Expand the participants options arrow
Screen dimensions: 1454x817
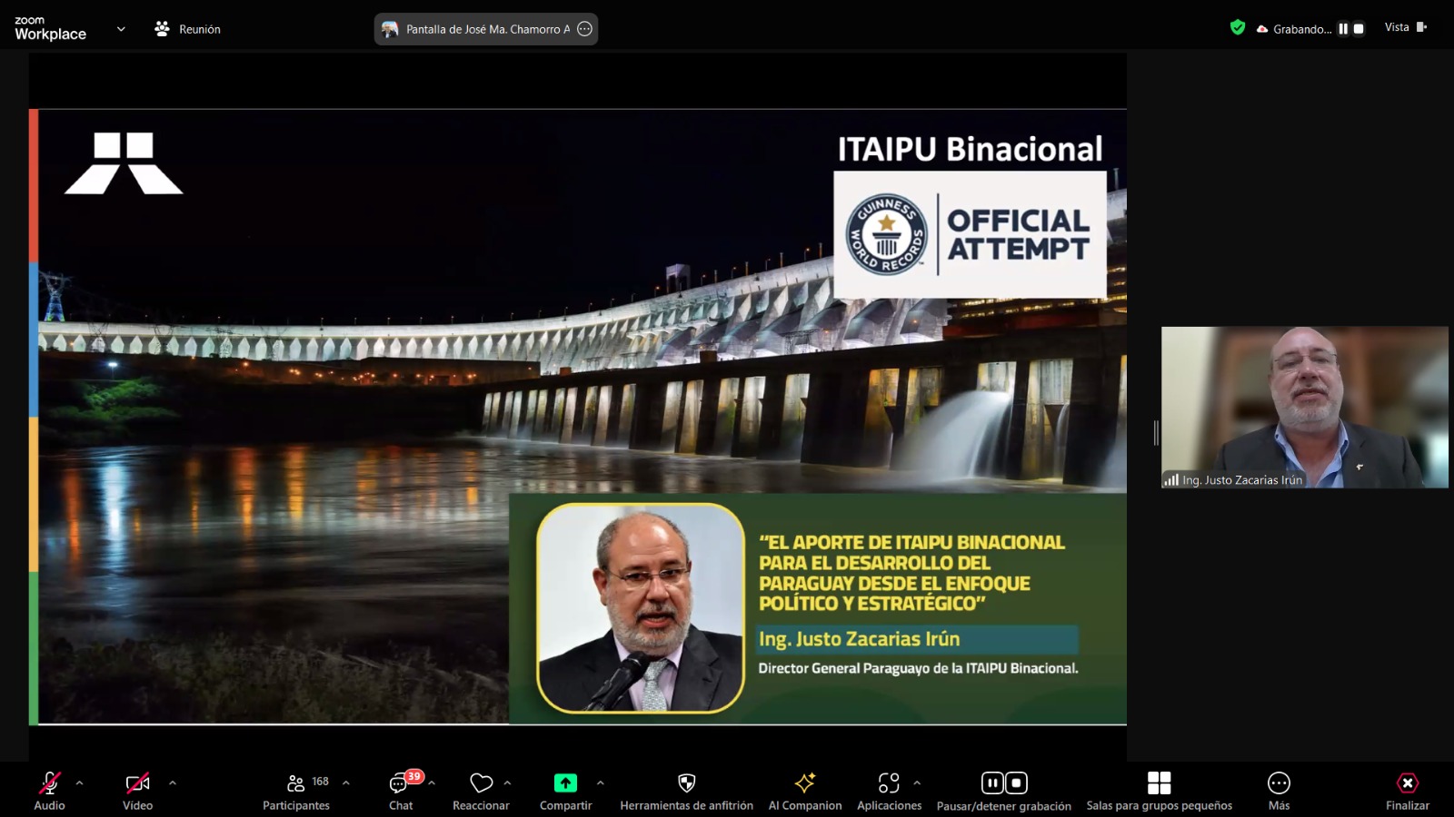tap(346, 783)
